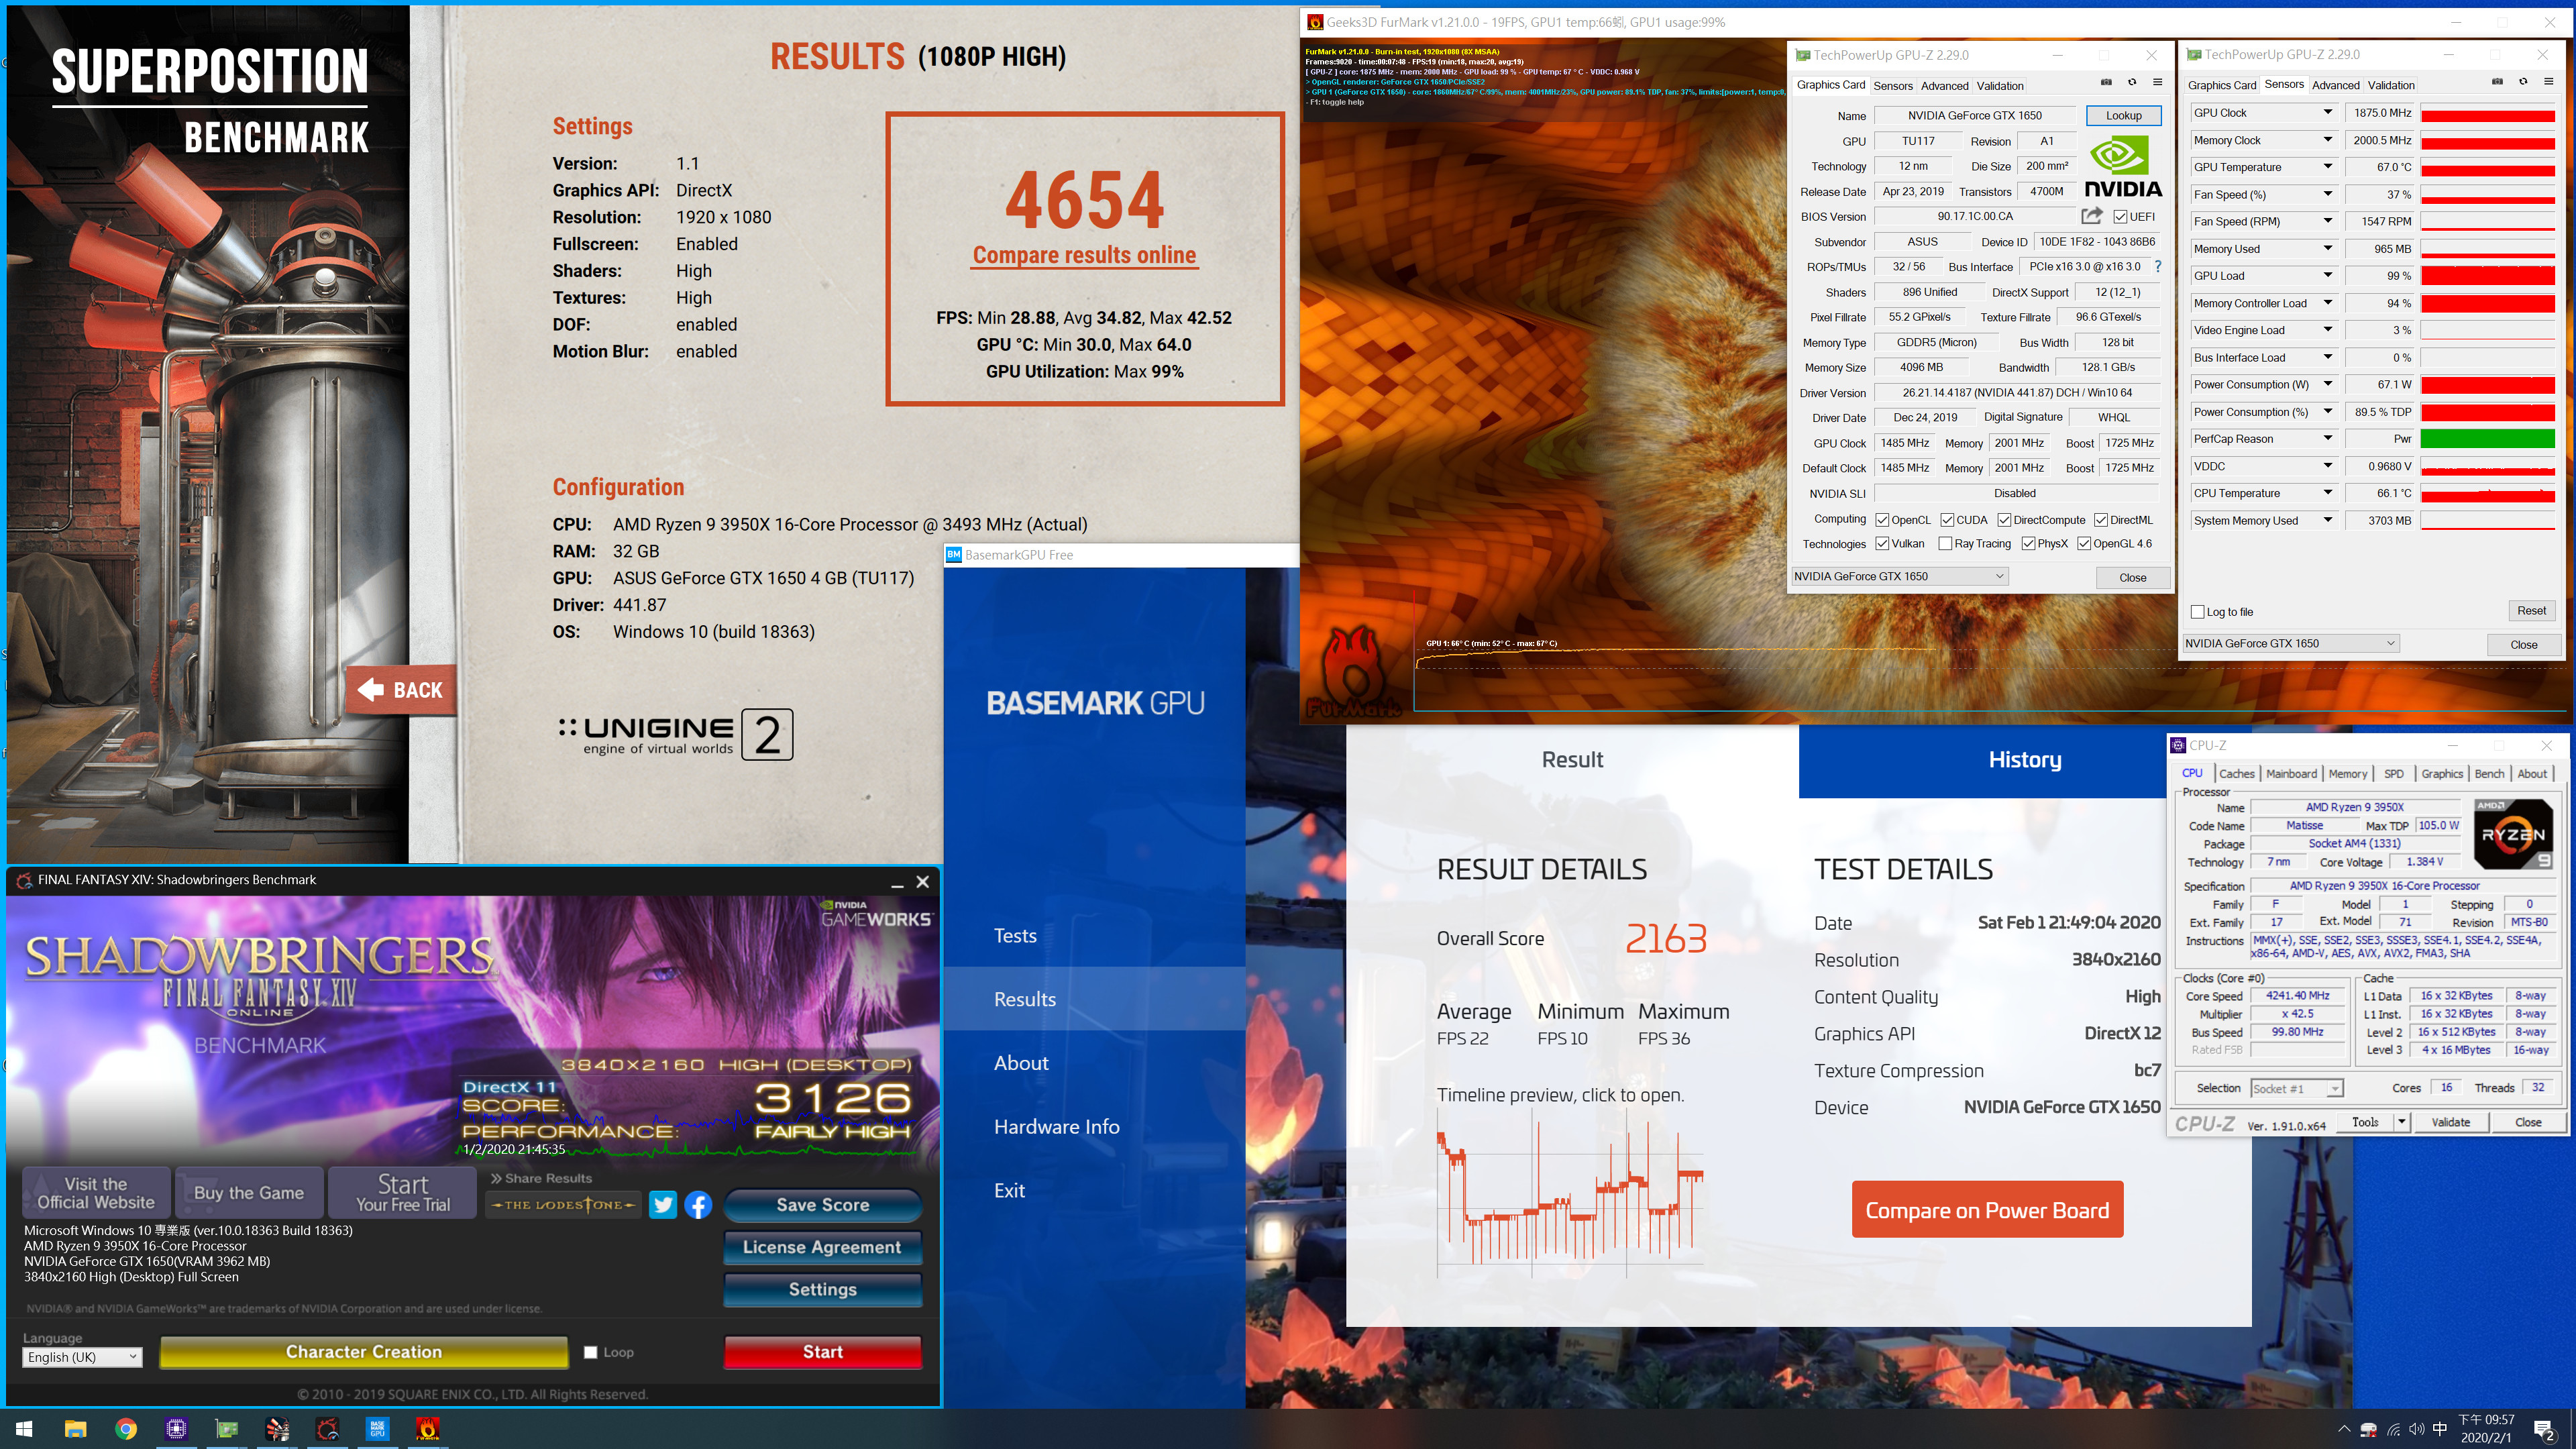The width and height of the screenshot is (2576, 1449).
Task: Open Superposition benchmark from taskbar
Action: point(277,1428)
